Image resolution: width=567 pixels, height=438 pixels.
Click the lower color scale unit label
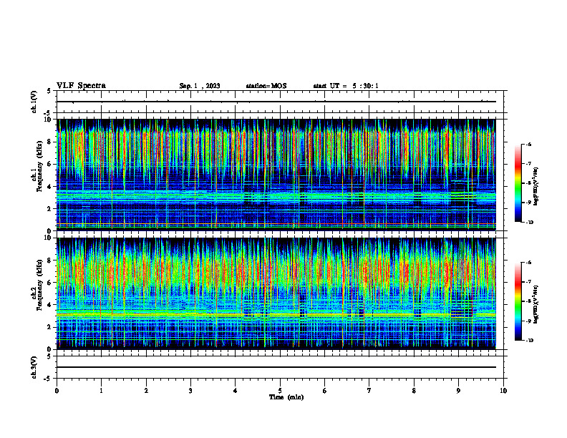(536, 305)
